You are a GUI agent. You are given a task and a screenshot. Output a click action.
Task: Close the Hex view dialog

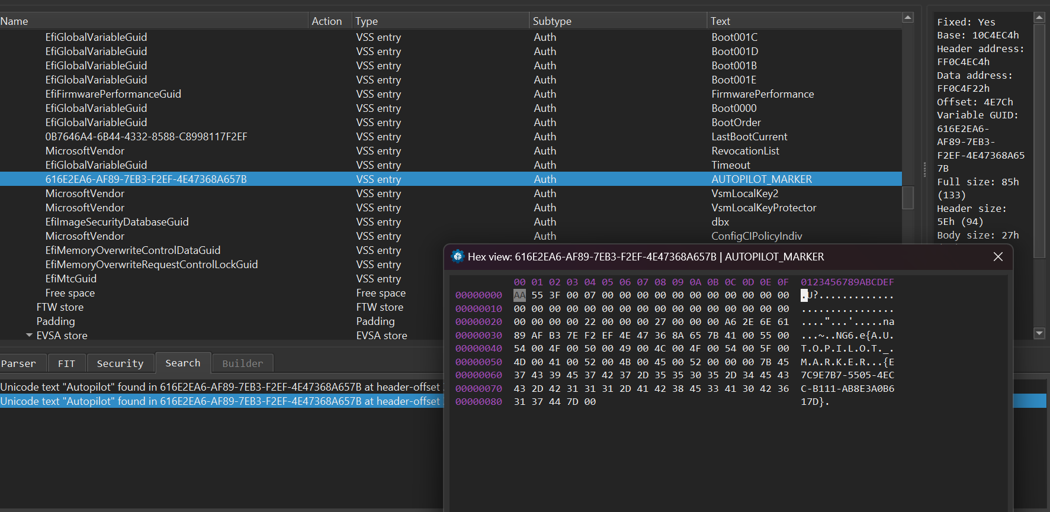[x=998, y=256]
